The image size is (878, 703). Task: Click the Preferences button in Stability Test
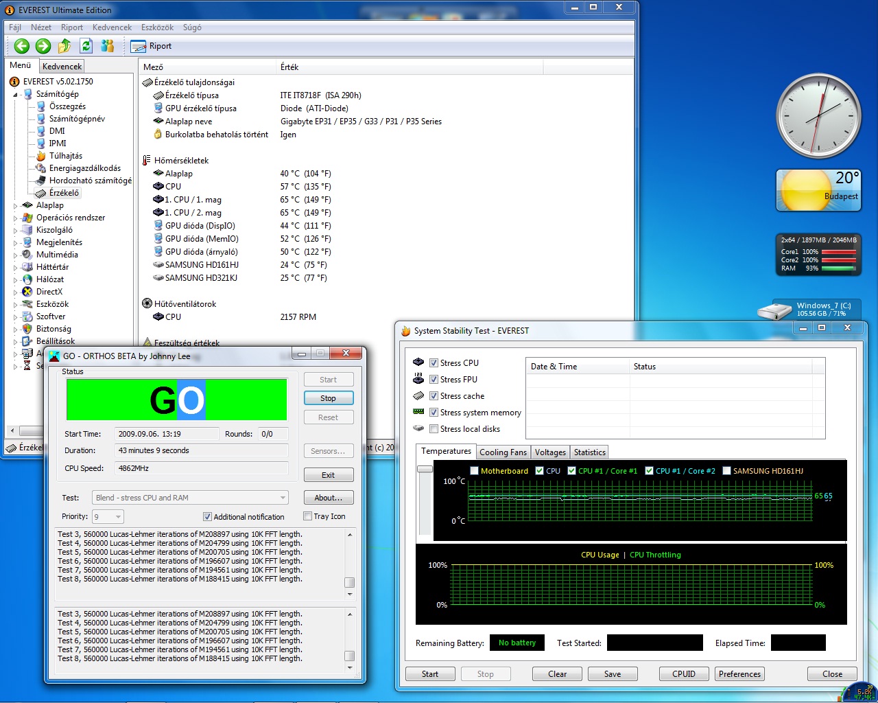coord(739,674)
